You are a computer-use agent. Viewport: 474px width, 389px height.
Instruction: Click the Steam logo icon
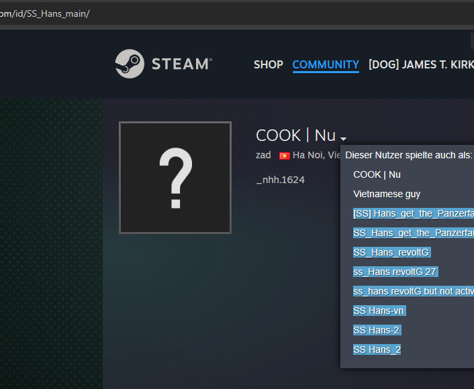[x=129, y=64]
